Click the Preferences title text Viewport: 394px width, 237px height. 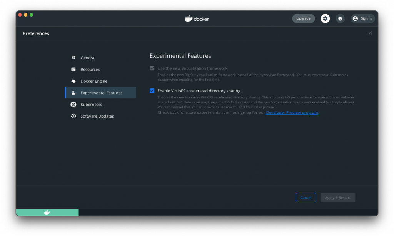coord(36,33)
